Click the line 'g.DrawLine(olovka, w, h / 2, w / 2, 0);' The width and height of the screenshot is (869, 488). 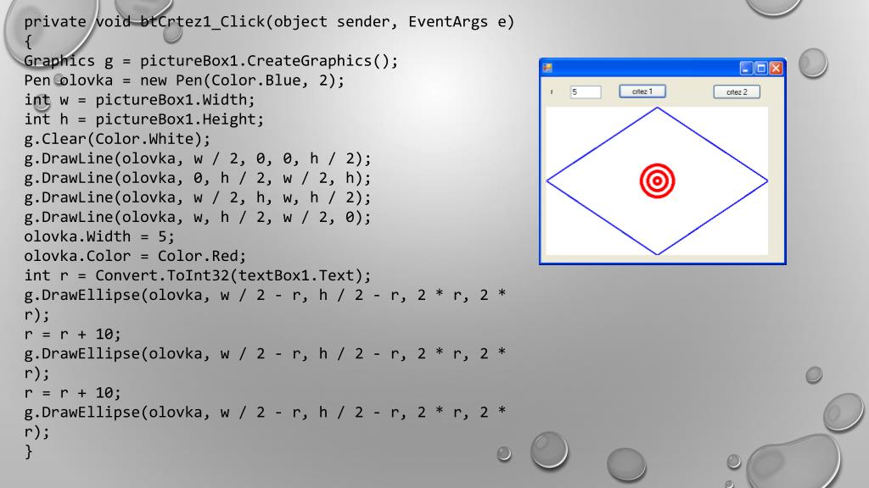pos(197,217)
